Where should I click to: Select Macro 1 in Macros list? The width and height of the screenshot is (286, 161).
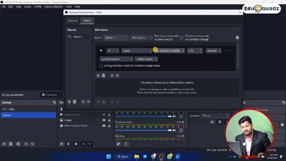(x=78, y=37)
